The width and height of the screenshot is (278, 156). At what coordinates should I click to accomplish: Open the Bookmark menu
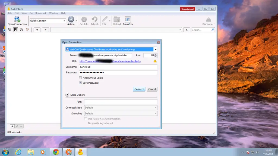click(41, 13)
